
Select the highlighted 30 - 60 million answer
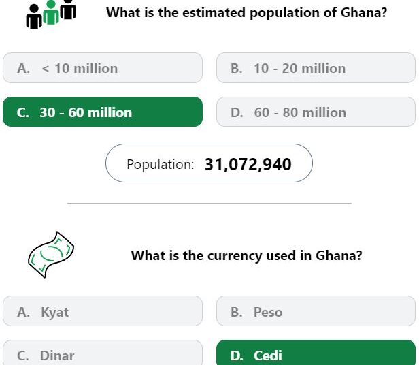(103, 112)
